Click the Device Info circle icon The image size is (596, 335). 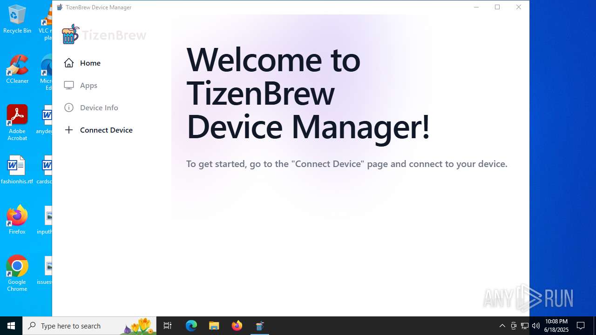pos(69,107)
